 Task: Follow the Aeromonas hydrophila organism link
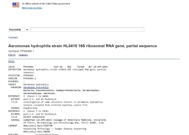tap(36, 87)
